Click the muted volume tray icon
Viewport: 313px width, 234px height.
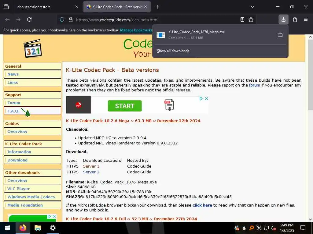274,228
